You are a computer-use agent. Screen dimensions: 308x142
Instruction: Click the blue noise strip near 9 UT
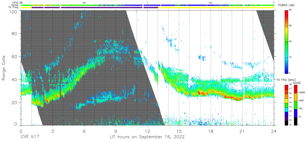[x=116, y=5]
